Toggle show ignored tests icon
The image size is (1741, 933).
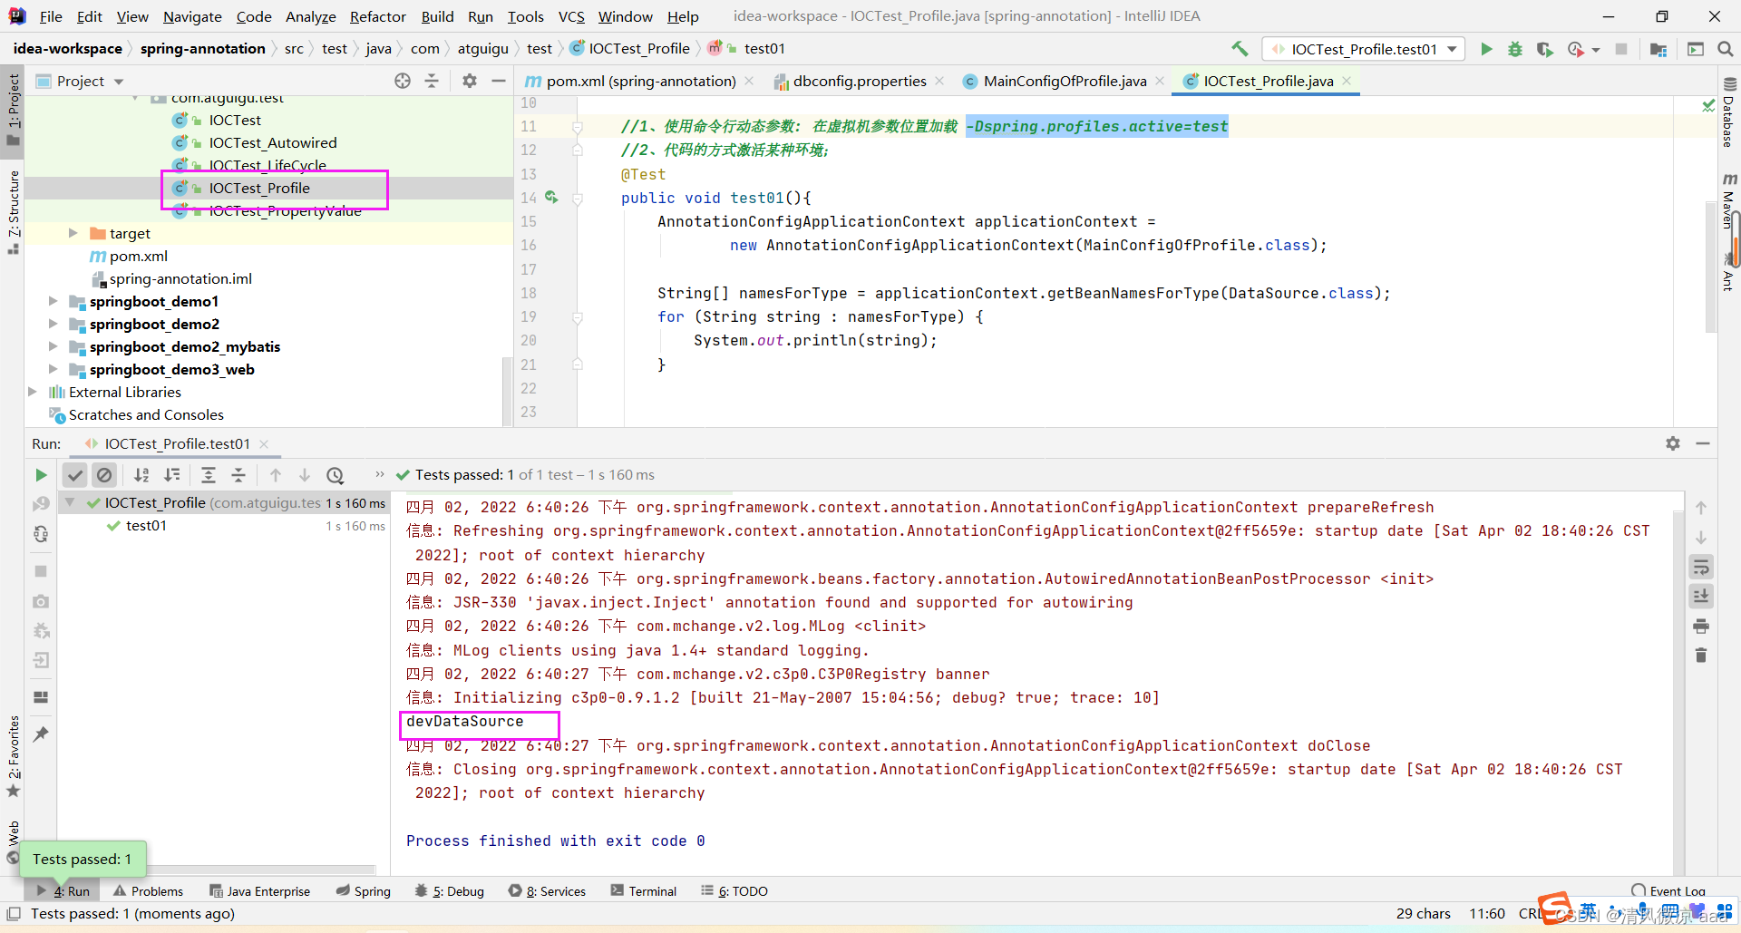coord(105,475)
